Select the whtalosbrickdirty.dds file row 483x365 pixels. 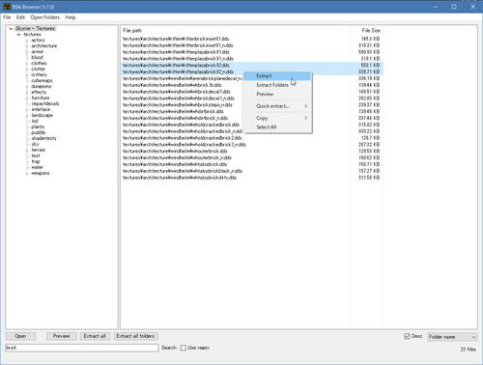point(251,178)
